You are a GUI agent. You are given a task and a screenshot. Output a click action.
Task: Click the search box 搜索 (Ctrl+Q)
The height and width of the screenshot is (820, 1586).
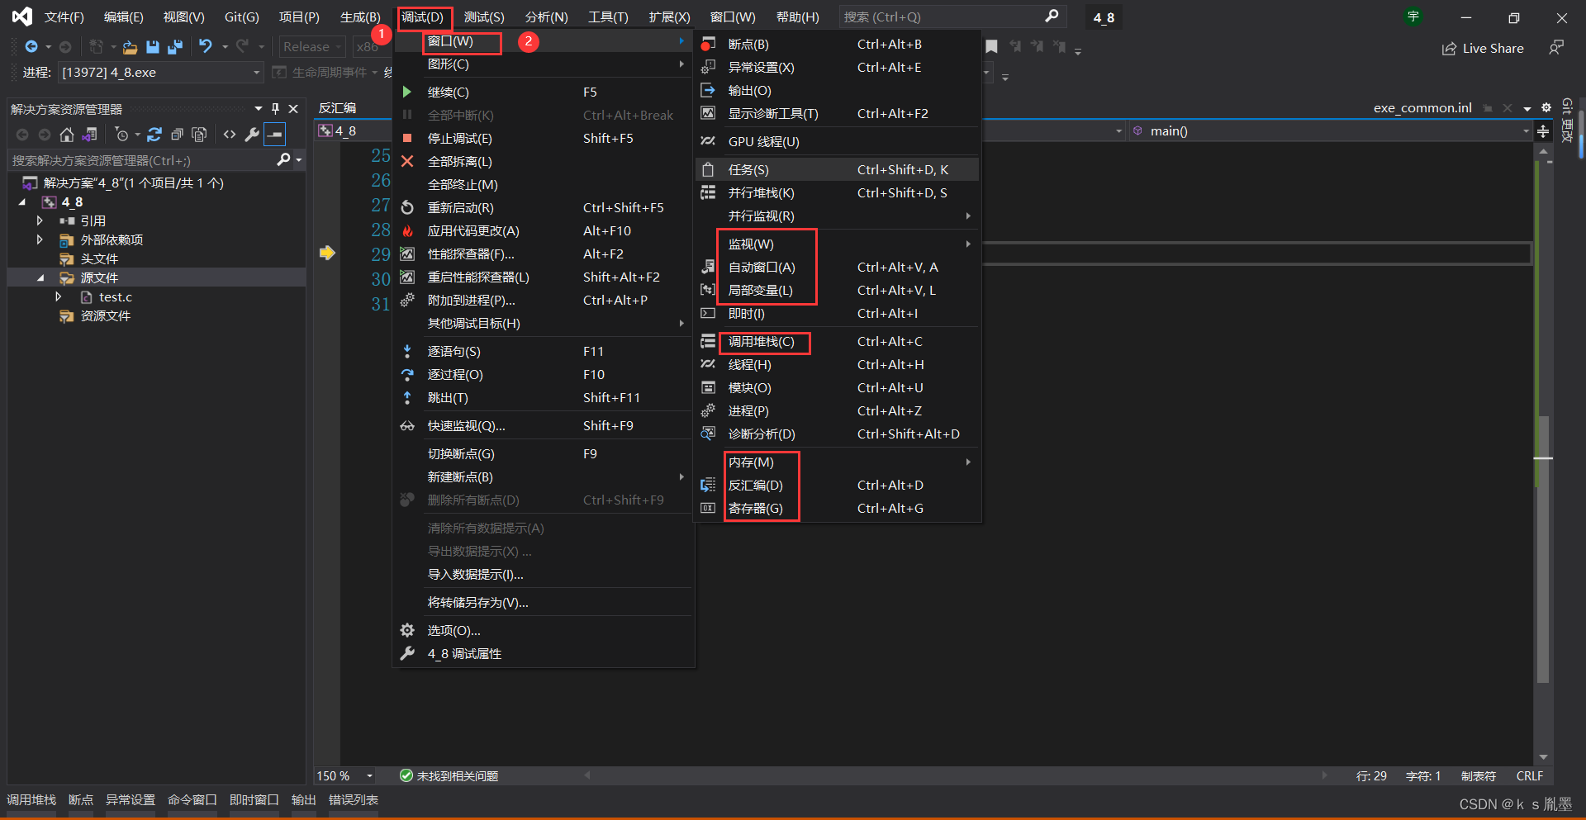[x=952, y=17]
